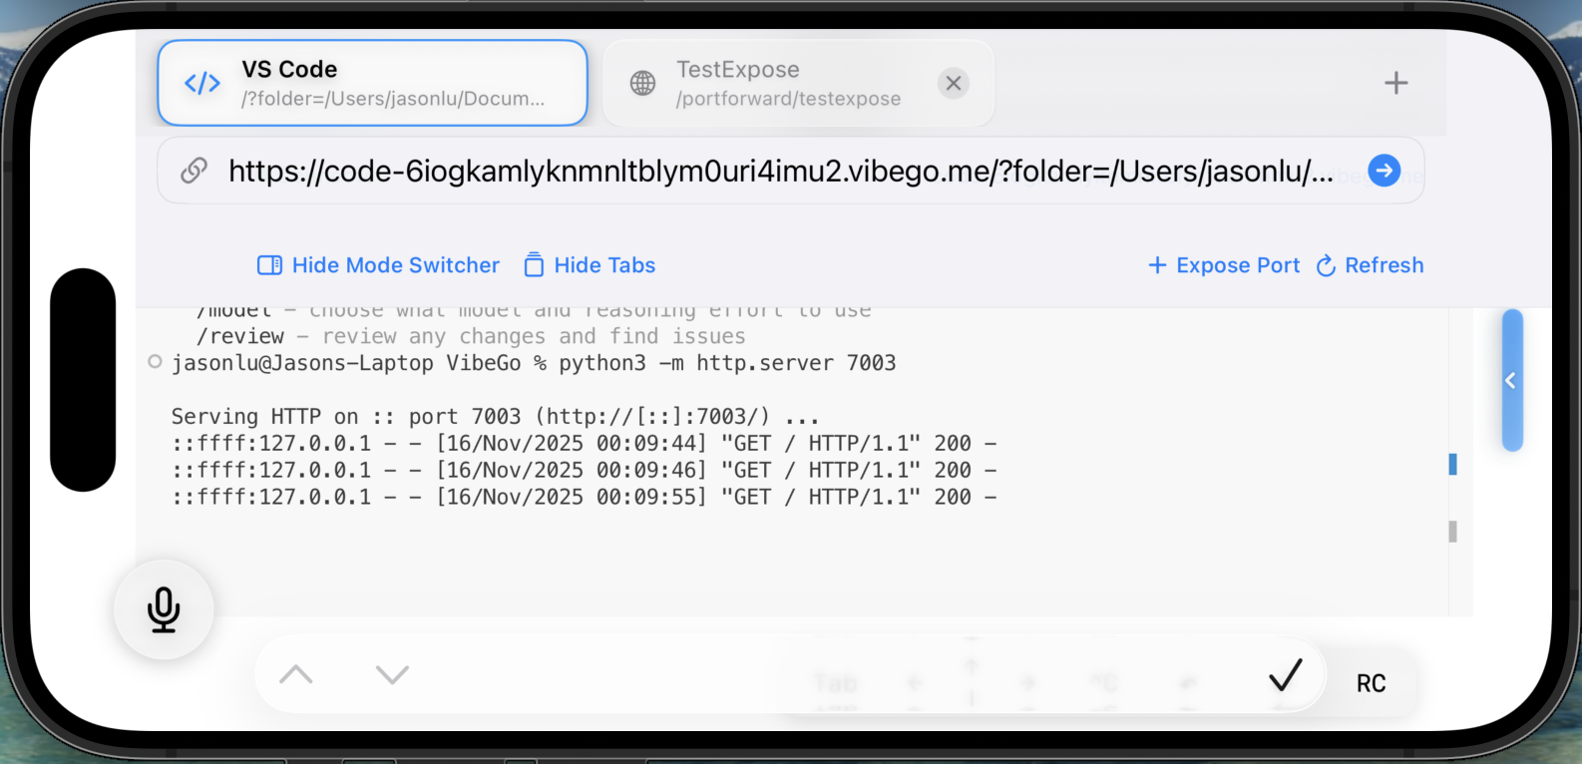The width and height of the screenshot is (1582, 764).
Task: Refresh the page using Refresh button
Action: 1370,265
